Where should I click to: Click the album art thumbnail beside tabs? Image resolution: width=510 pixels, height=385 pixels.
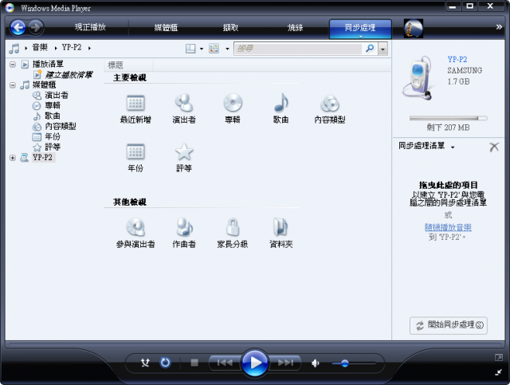click(414, 29)
